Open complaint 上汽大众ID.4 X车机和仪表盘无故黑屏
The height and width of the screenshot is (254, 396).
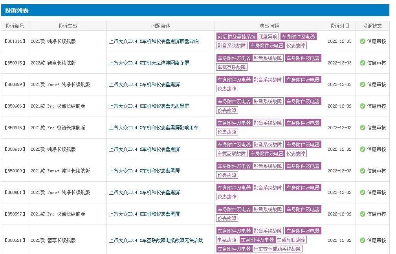tap(149, 106)
